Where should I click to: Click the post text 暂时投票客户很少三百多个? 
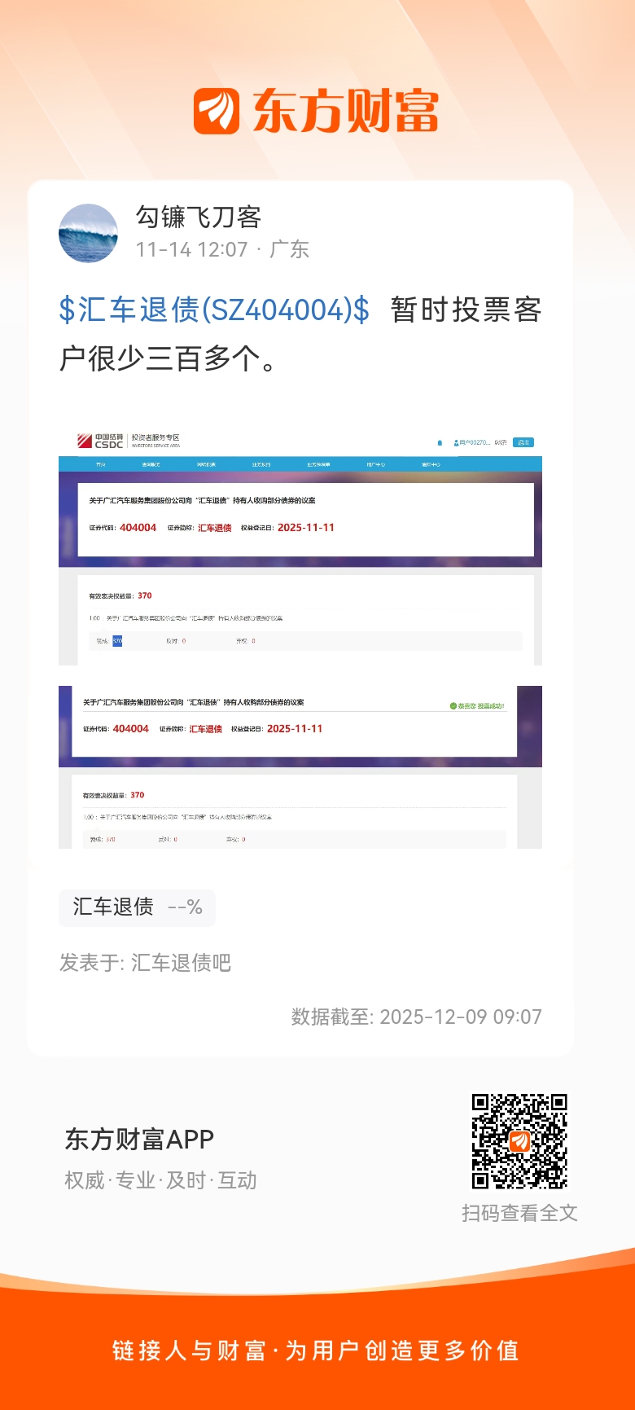click(x=300, y=334)
